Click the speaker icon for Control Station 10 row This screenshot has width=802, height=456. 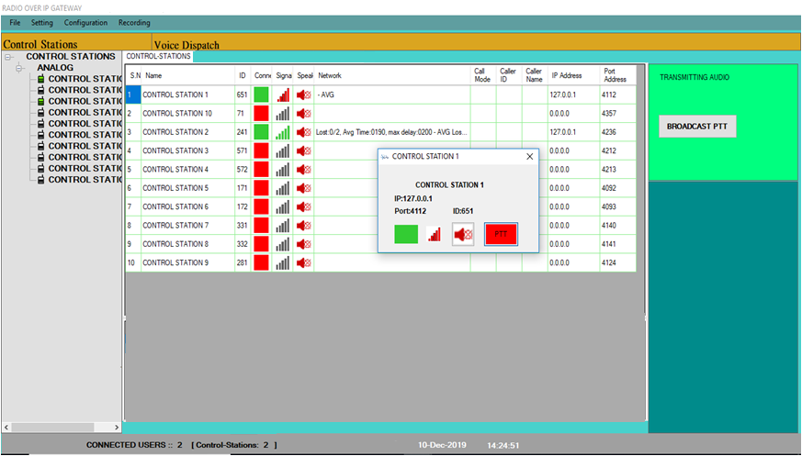click(x=304, y=114)
